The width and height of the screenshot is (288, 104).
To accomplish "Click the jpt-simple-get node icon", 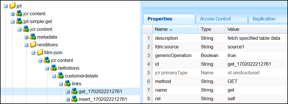I will click(19, 21).
